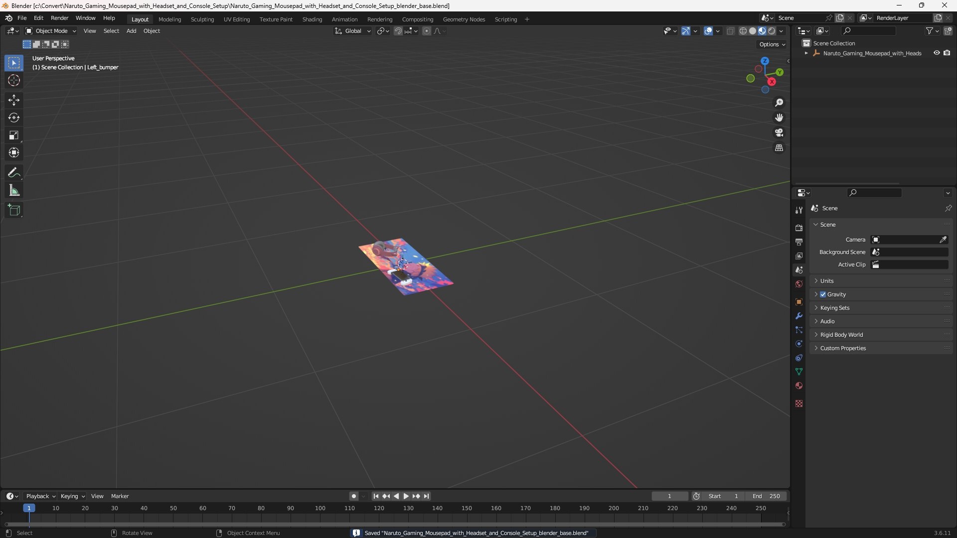Viewport: 957px width, 538px height.
Task: Select the Scale tool
Action: click(x=14, y=135)
